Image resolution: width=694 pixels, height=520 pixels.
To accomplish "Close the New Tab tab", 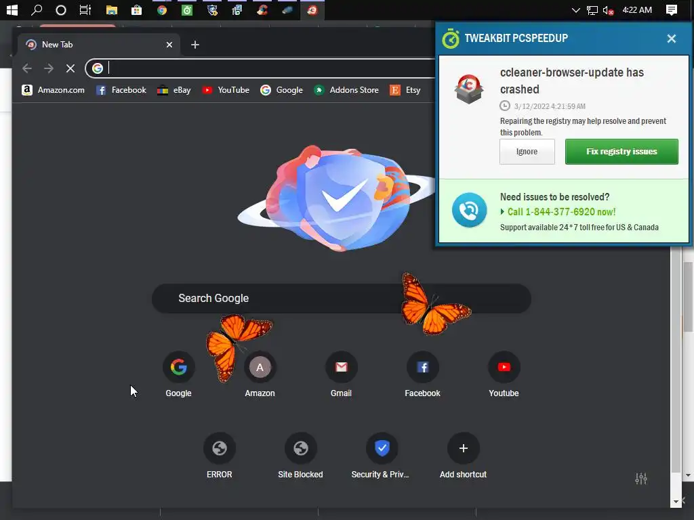I will pos(169,45).
